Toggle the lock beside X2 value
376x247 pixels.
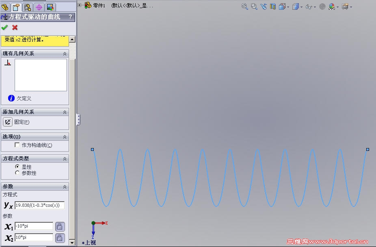pyautogui.click(x=60, y=238)
